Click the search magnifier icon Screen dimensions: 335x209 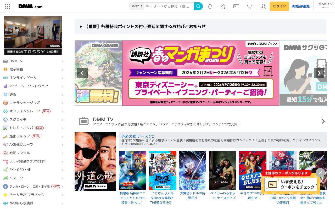(198, 6)
